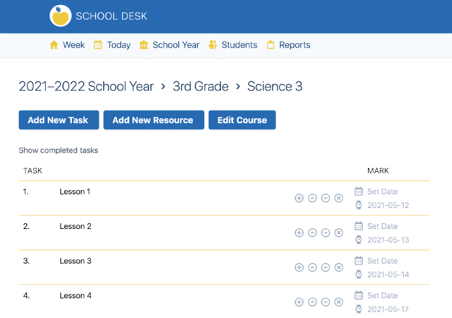Click the clipboard icon beside Reports
Screen dimensions: 452x318
click(271, 45)
